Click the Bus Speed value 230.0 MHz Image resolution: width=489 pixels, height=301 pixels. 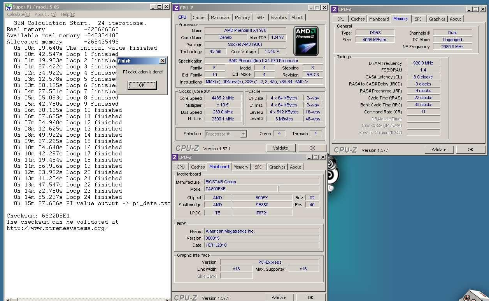coord(223,112)
